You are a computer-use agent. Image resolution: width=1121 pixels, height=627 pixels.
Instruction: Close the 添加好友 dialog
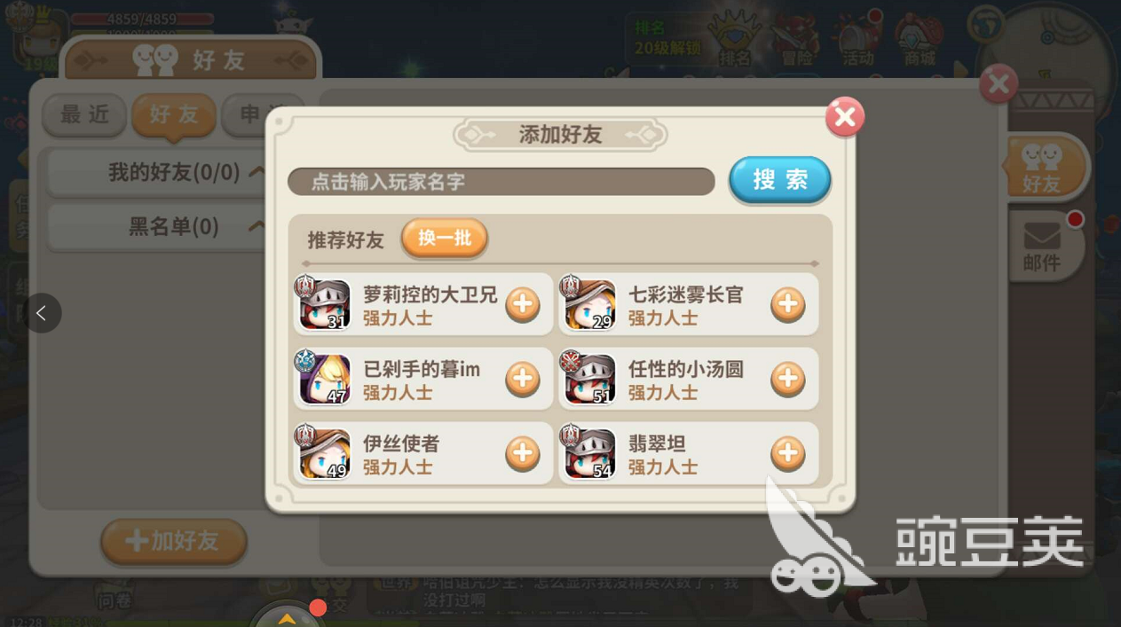pyautogui.click(x=844, y=117)
